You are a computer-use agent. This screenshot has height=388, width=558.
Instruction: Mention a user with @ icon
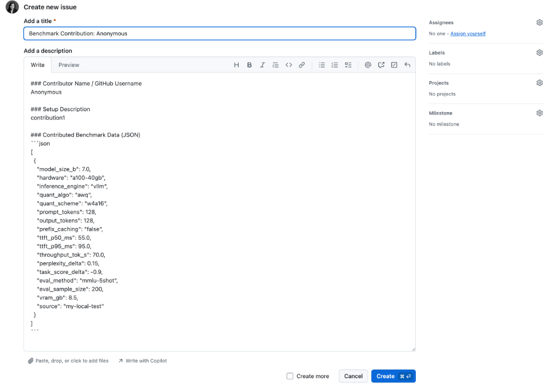point(368,65)
